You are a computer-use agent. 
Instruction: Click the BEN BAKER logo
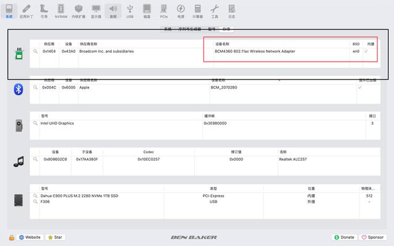194,237
